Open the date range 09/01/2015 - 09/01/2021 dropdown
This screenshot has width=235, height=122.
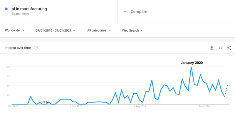55,30
